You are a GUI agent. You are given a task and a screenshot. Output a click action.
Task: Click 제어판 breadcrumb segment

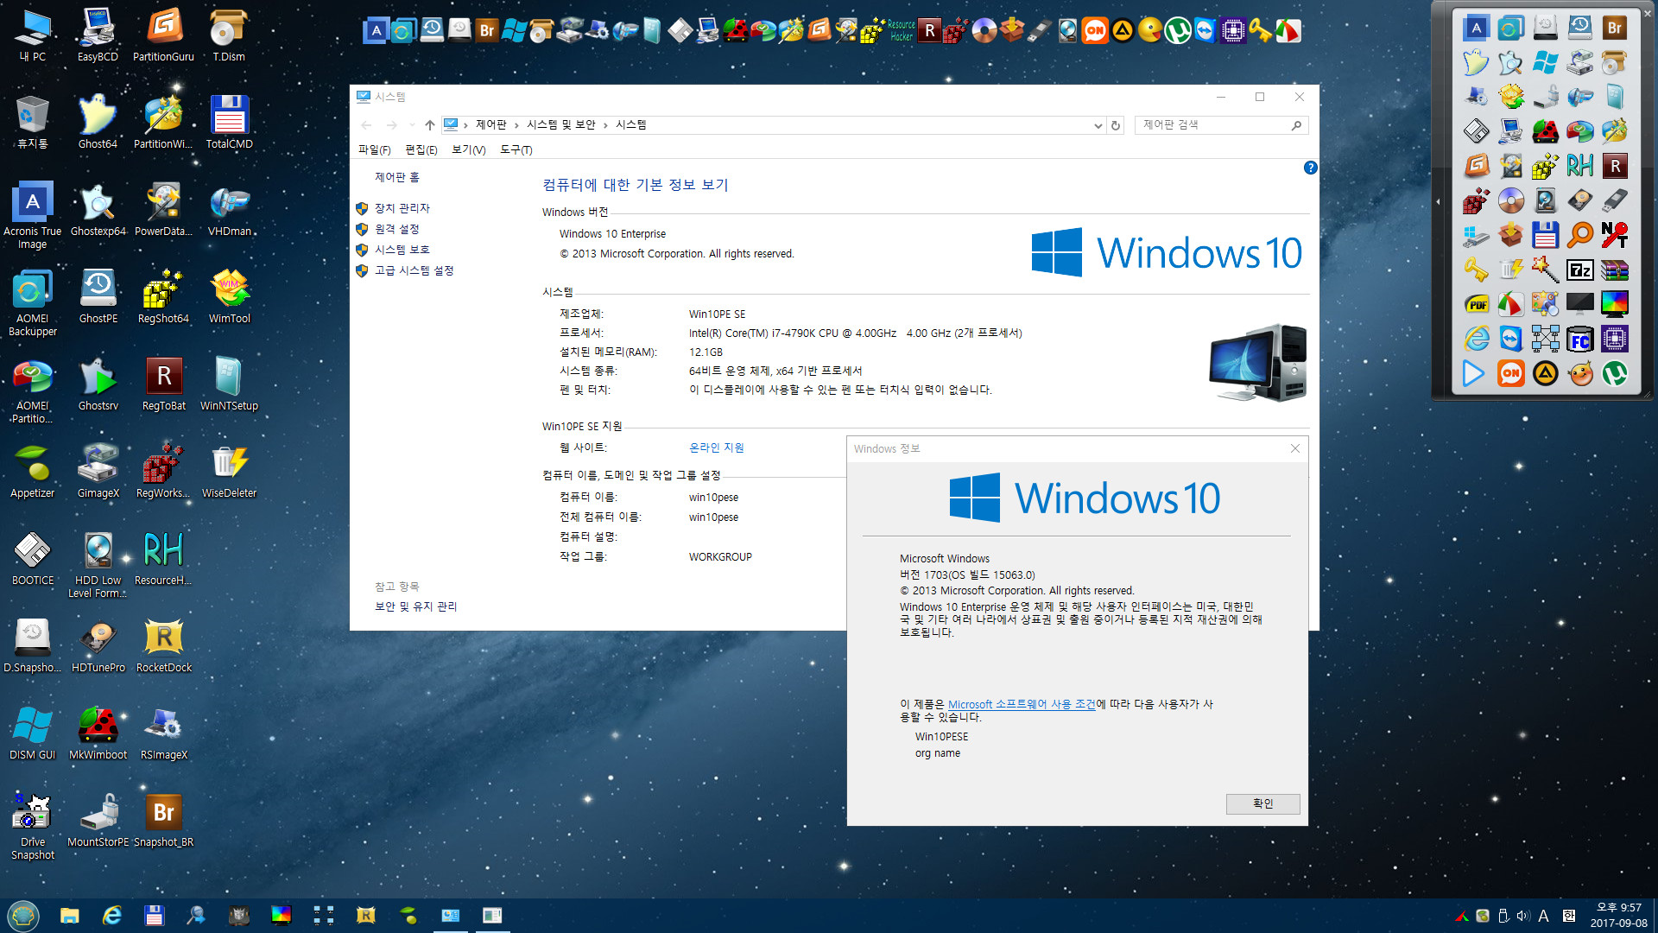[491, 125]
